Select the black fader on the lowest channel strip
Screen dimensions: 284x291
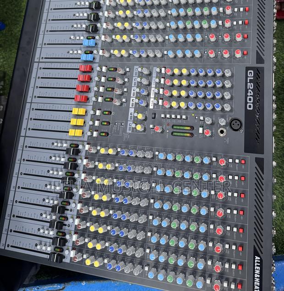click(x=55, y=258)
